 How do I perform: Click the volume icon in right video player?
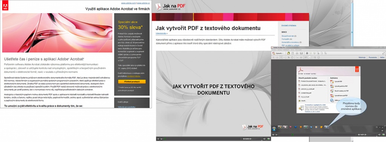tap(379, 134)
